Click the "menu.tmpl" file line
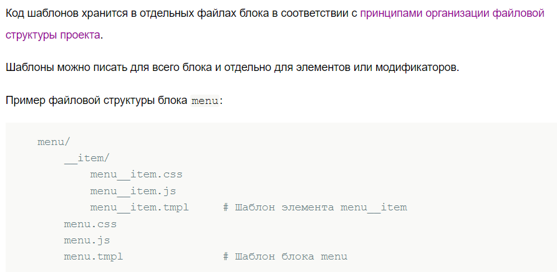The image size is (557, 272). (94, 257)
